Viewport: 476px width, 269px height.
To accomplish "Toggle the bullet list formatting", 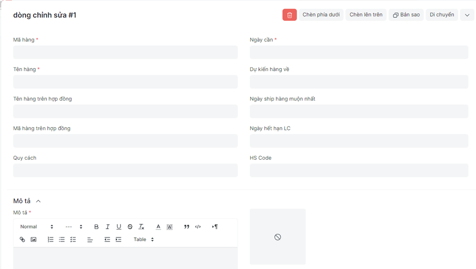I will coord(62,239).
